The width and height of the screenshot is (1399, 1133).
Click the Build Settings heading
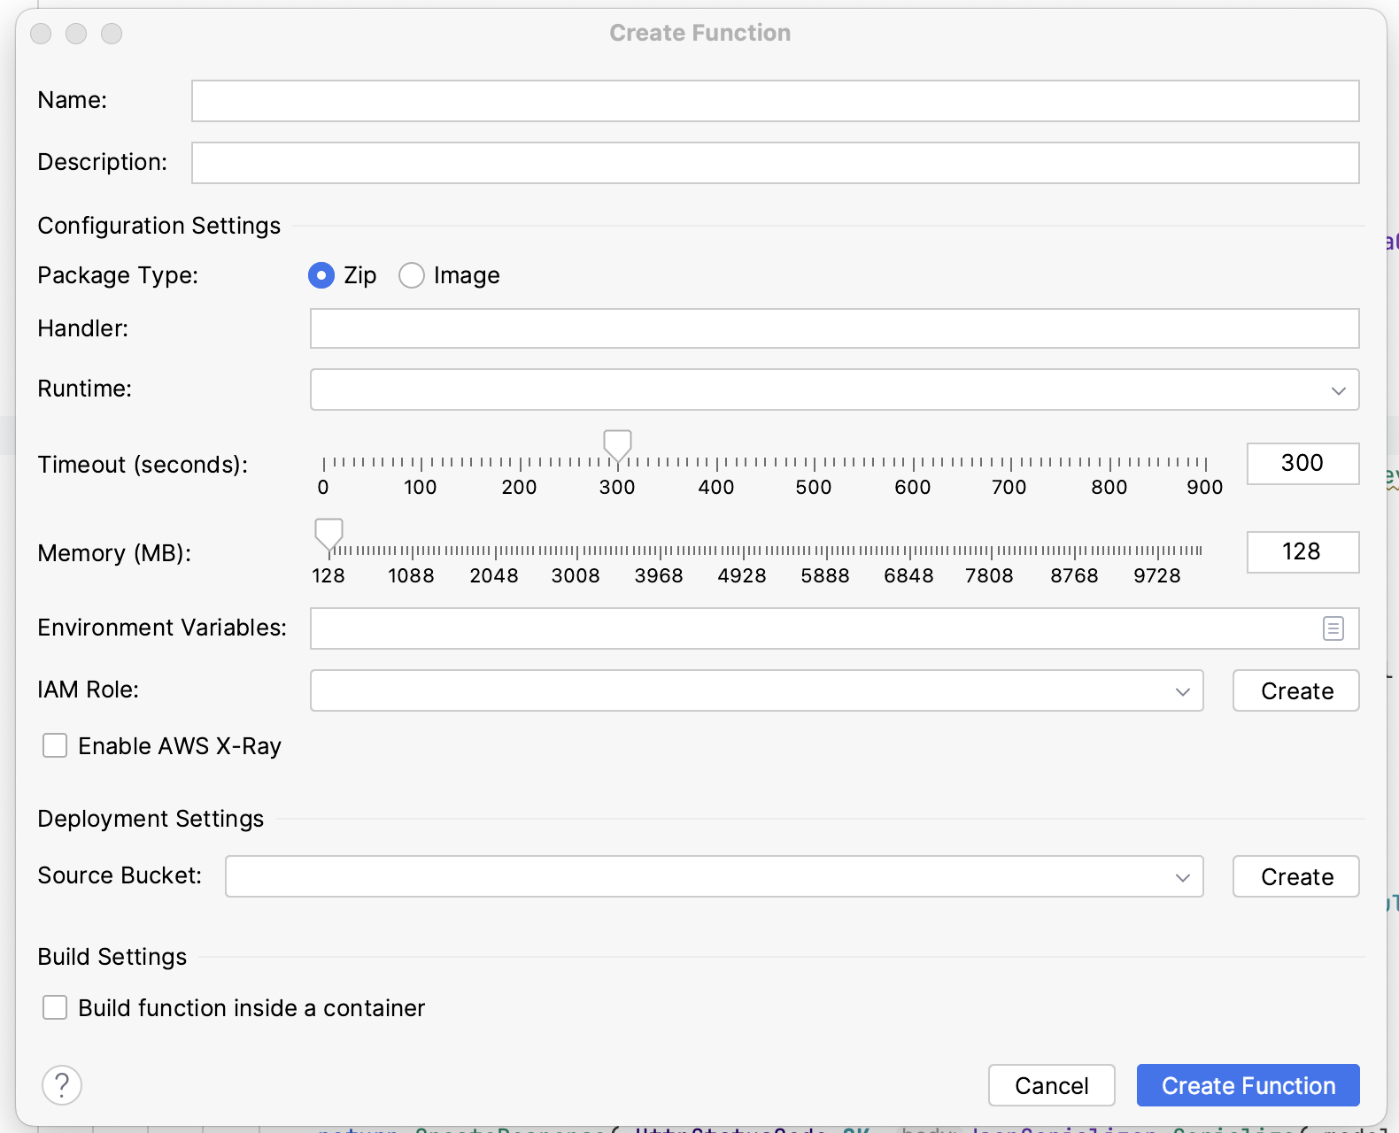click(x=112, y=957)
